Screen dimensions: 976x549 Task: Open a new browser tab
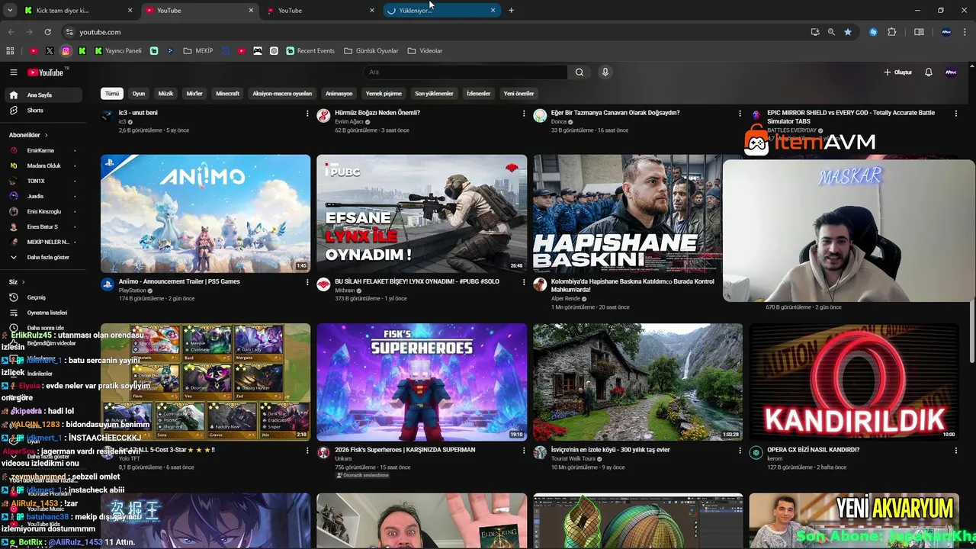[x=511, y=11]
